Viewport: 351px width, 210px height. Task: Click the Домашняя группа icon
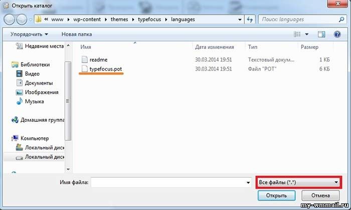(x=15, y=120)
